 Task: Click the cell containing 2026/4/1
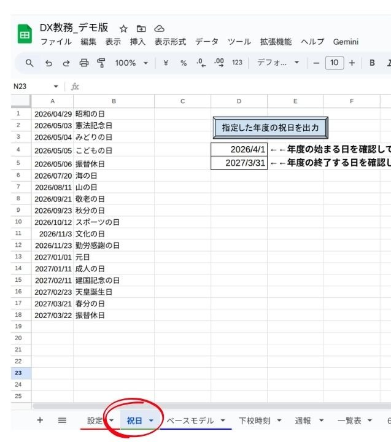239,149
